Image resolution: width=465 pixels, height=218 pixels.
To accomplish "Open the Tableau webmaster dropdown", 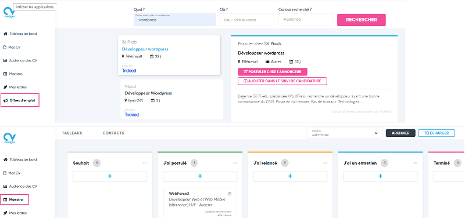I will pyautogui.click(x=345, y=133).
